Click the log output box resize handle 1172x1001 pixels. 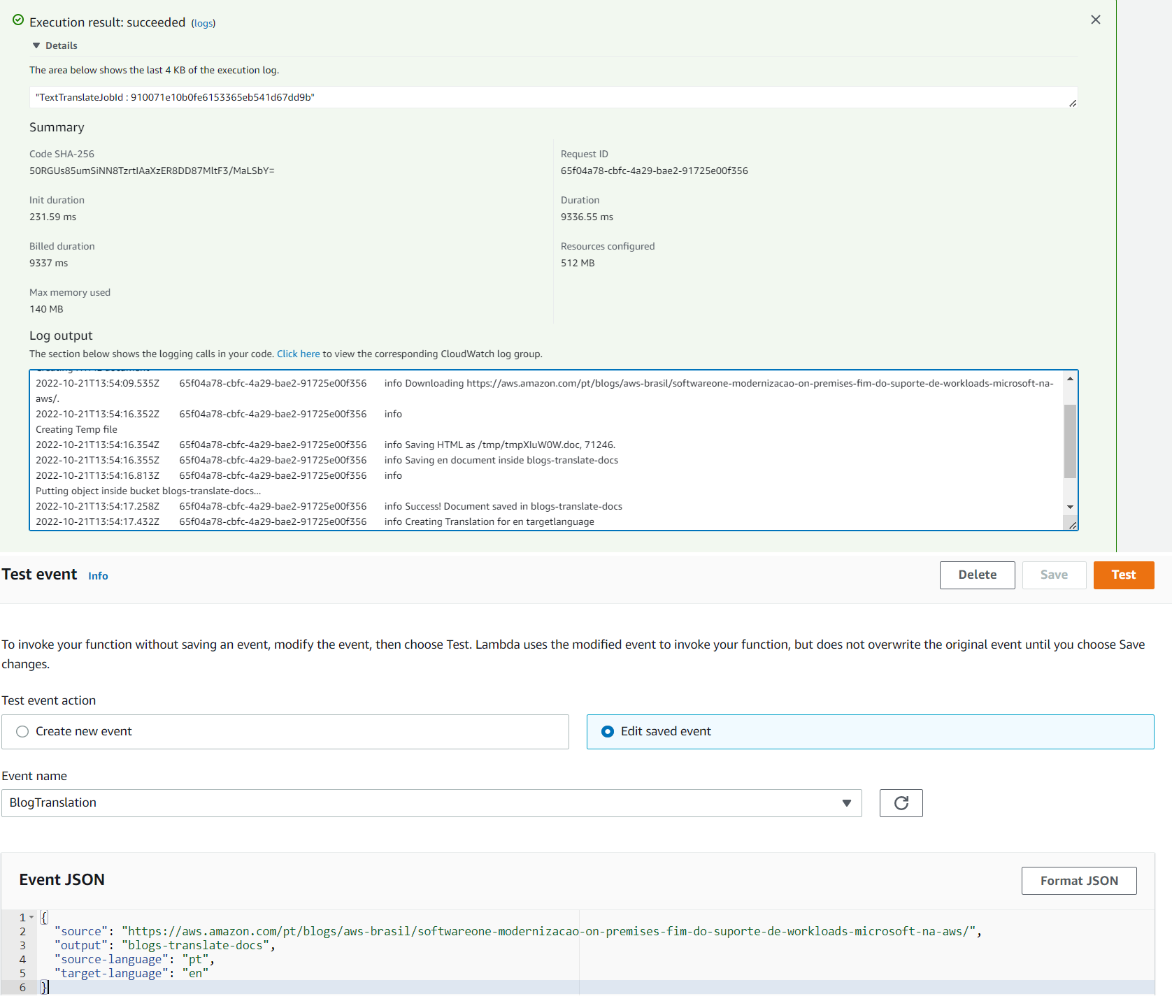pyautogui.click(x=1073, y=525)
